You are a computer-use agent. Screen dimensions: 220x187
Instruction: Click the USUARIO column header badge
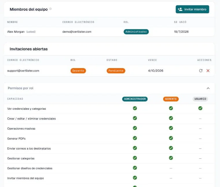click(200, 99)
